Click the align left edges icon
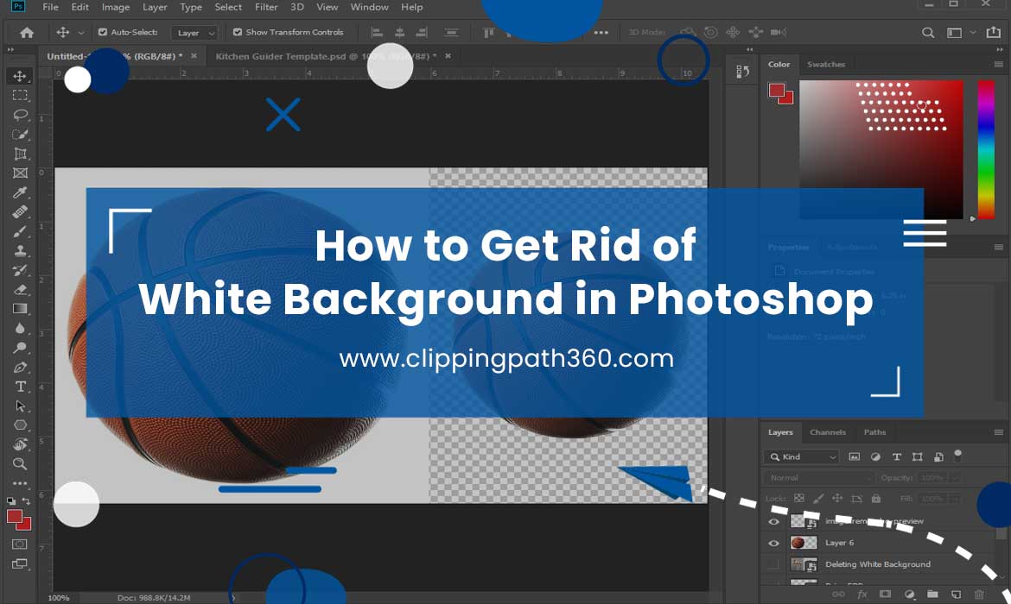The width and height of the screenshot is (1011, 604). pos(378,32)
